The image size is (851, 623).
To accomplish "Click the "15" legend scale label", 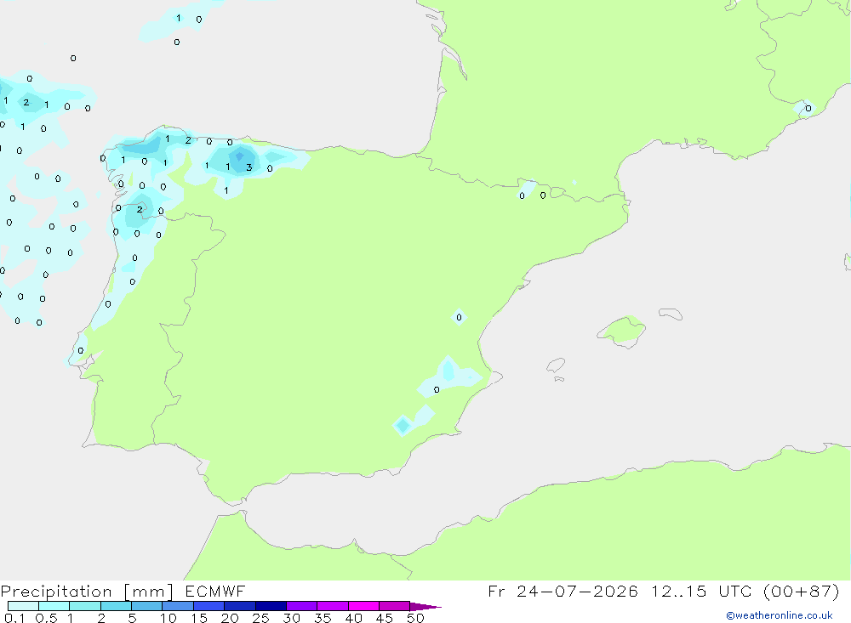I will point(199,618).
